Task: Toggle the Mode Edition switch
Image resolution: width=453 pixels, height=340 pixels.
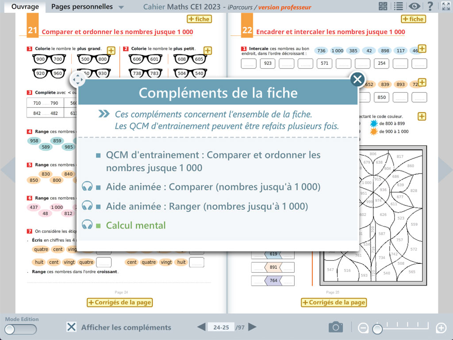Action: [20, 329]
